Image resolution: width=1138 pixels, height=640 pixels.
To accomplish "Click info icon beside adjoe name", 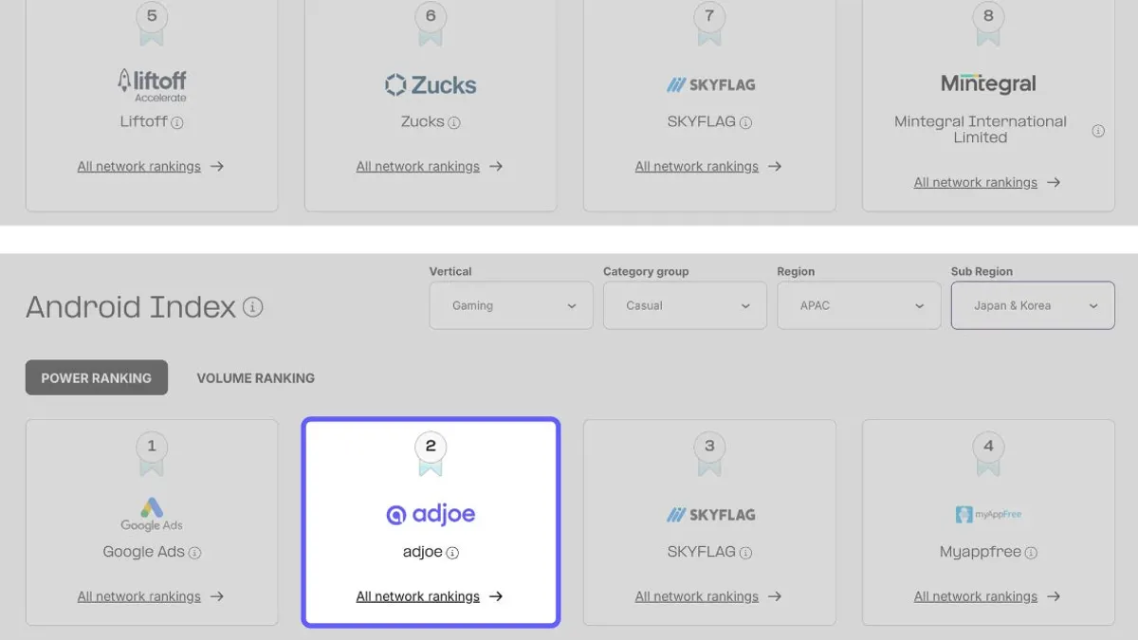I will pos(452,553).
